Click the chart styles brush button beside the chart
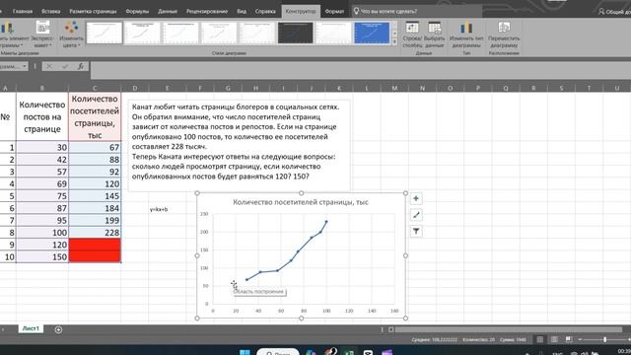The height and width of the screenshot is (355, 631). [416, 215]
